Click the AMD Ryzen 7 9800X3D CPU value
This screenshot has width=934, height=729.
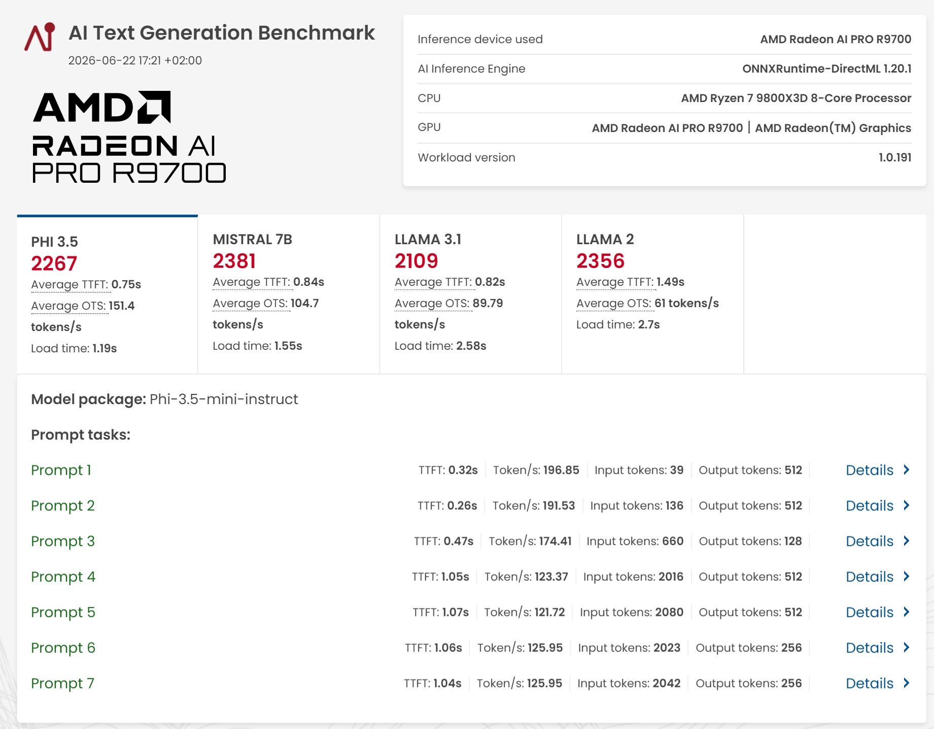[x=796, y=98]
